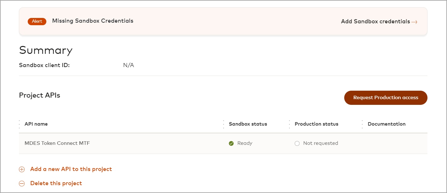Sort by the API name column header
The image size is (447, 193).
(36, 124)
